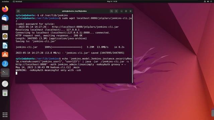Click the 'WARNING: -noKeyAuth meaningful only' line

48,70
